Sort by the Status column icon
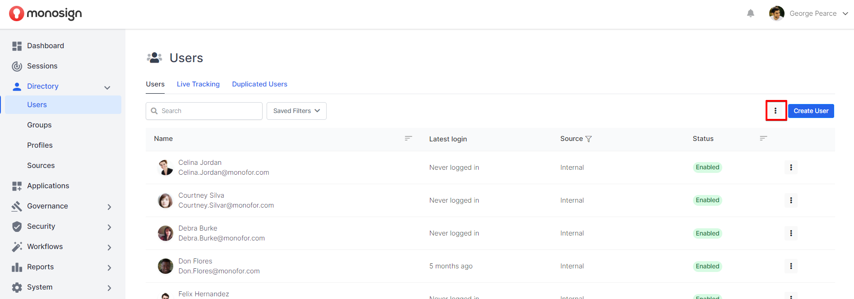The width and height of the screenshot is (854, 299). pyautogui.click(x=763, y=138)
